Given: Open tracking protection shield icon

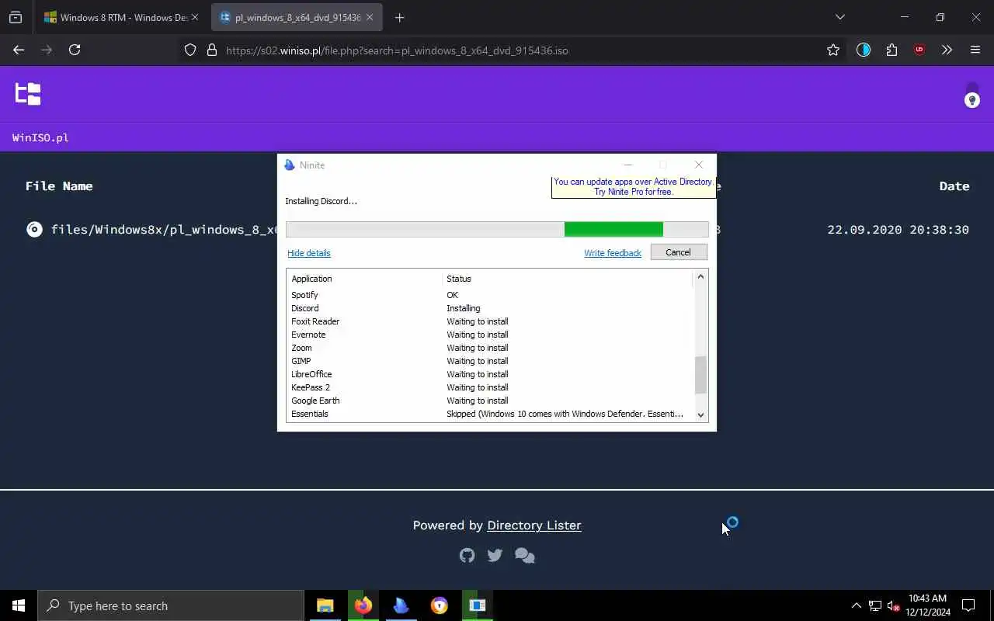Looking at the screenshot, I should coord(190,50).
